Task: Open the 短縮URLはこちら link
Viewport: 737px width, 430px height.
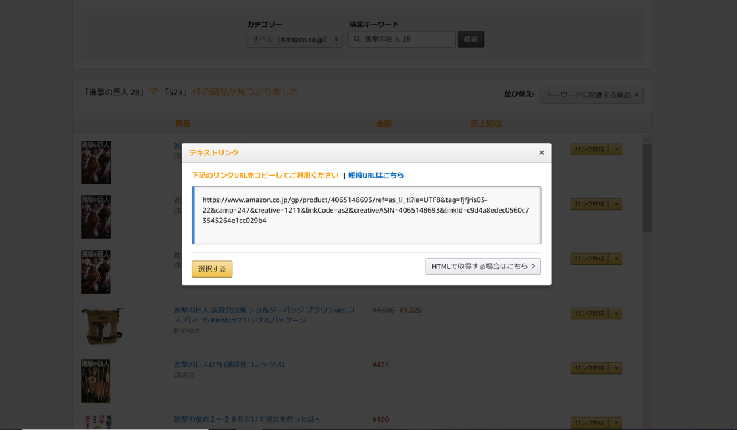Action: (x=376, y=175)
